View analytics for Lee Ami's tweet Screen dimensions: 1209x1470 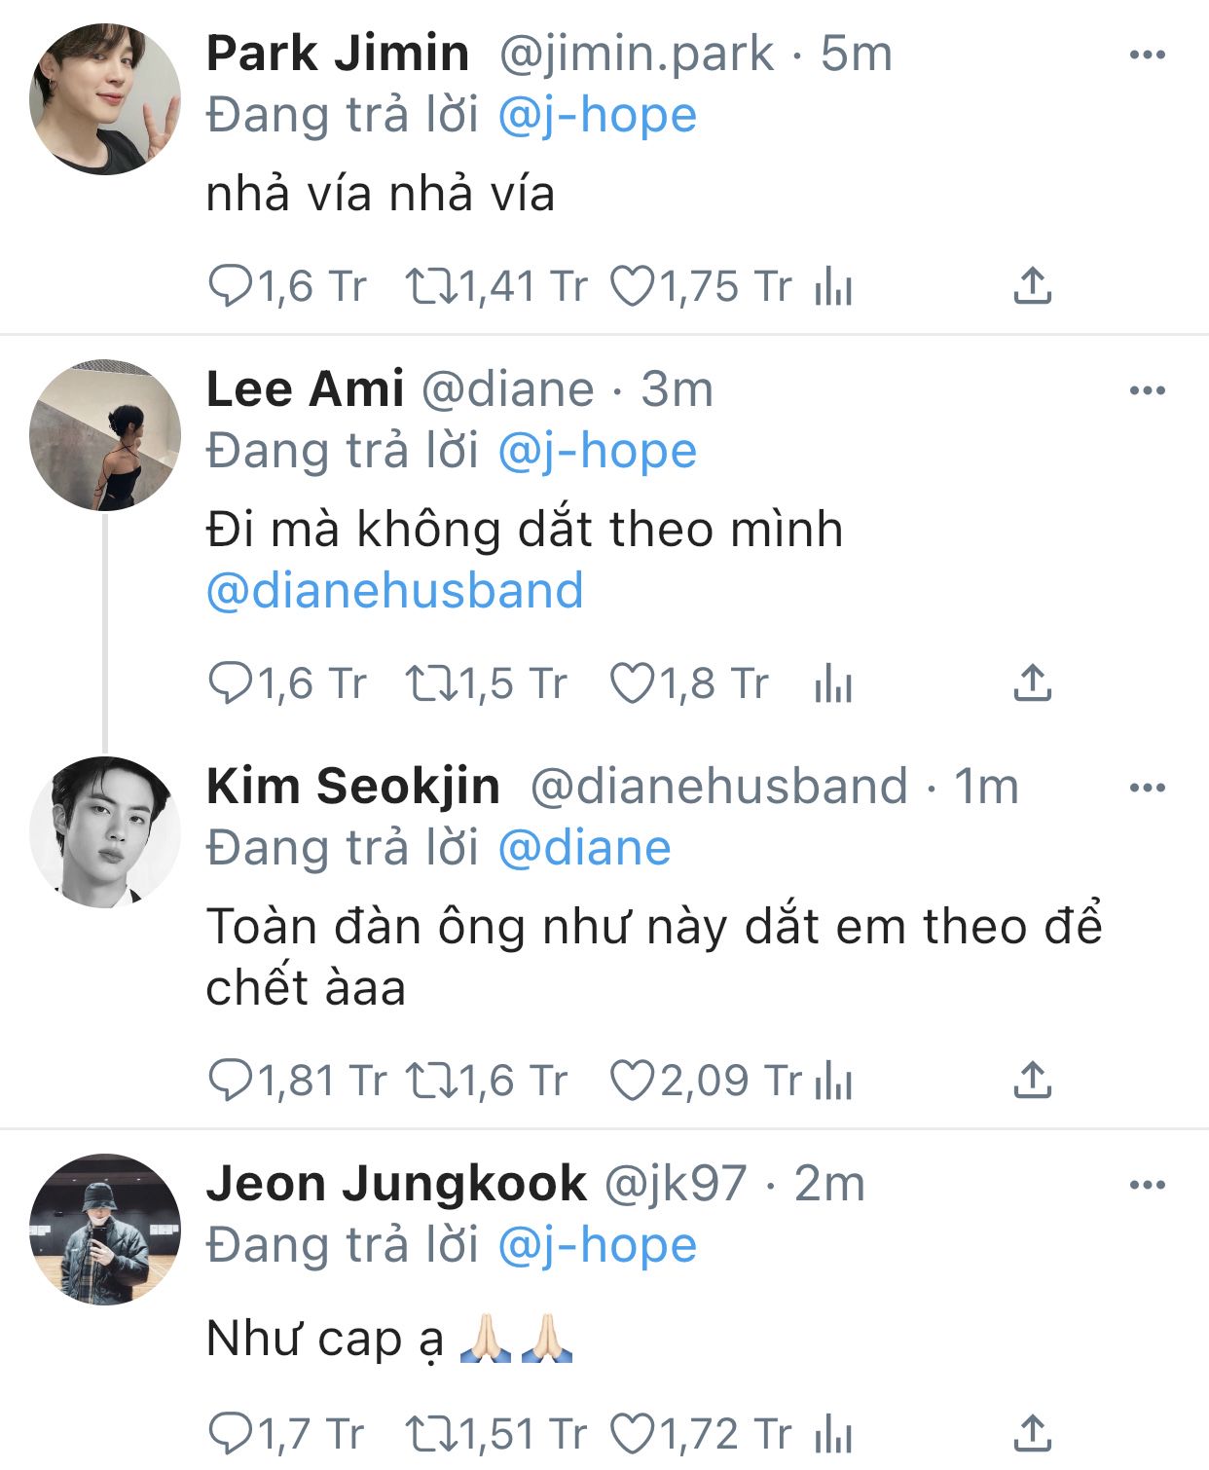[x=833, y=683]
